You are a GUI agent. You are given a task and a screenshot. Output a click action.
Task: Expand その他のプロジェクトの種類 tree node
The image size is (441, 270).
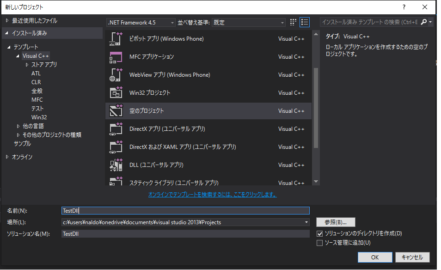[x=18, y=135]
